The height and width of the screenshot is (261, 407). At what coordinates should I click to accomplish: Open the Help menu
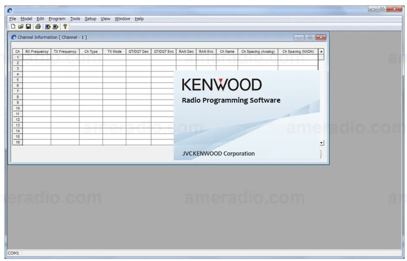[139, 19]
